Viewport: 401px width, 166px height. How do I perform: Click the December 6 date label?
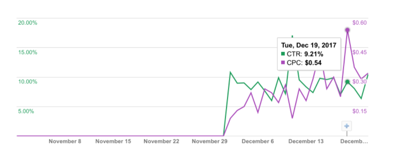coord(258,141)
